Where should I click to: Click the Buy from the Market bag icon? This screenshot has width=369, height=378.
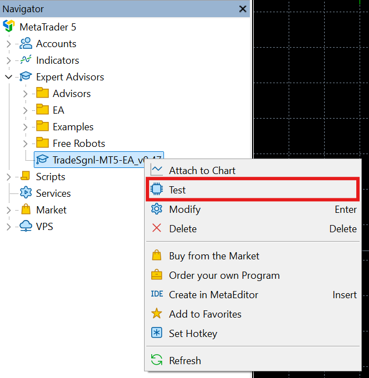[x=157, y=255]
